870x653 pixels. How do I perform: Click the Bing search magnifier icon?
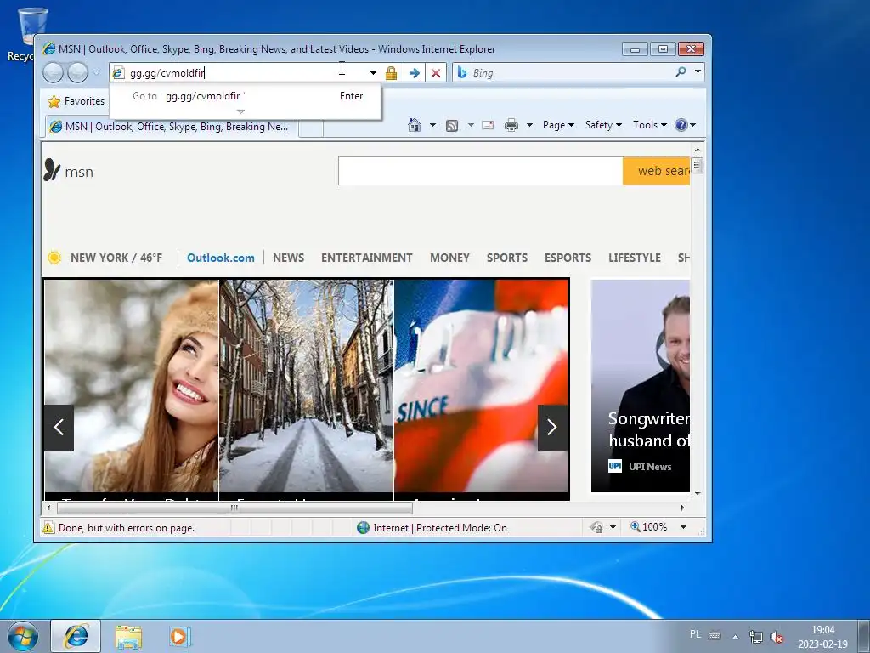pyautogui.click(x=681, y=72)
